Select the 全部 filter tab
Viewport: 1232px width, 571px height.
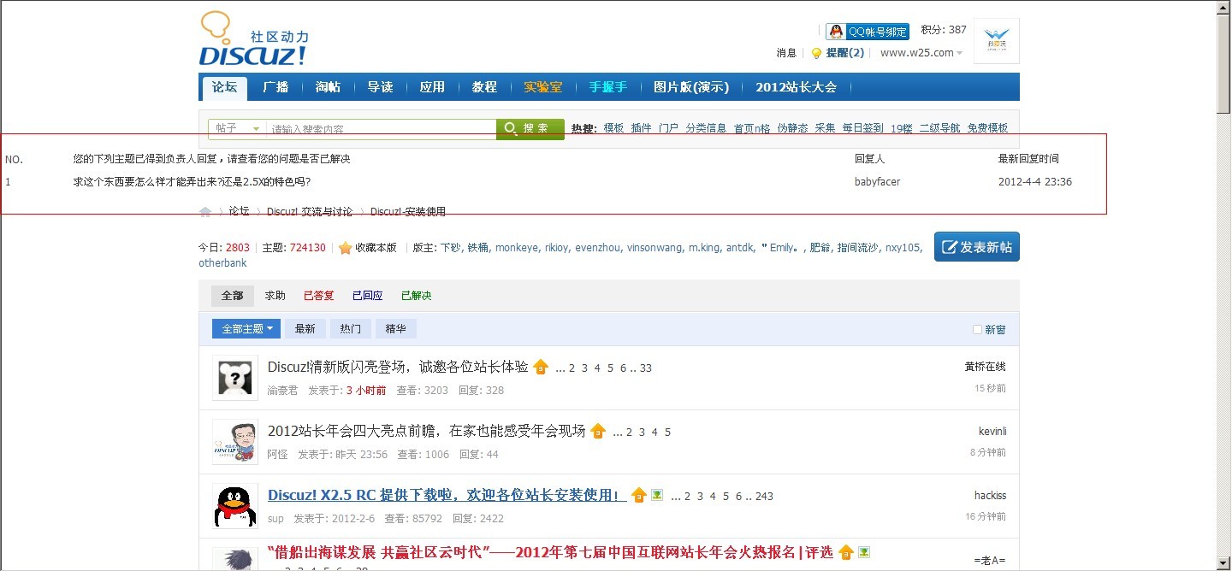tap(233, 296)
